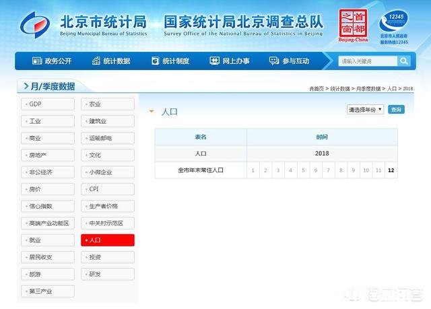Click the Beijing Statistics Bureau logo

(35, 24)
